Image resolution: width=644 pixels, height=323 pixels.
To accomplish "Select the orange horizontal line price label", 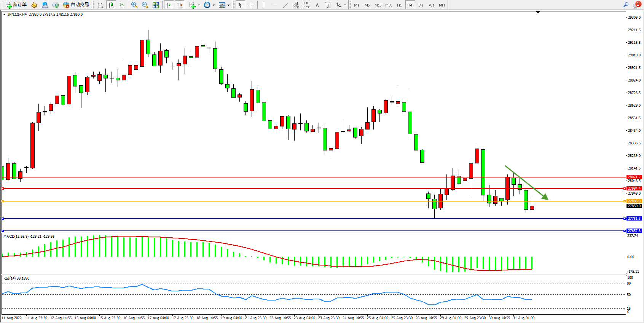I will click(634, 201).
